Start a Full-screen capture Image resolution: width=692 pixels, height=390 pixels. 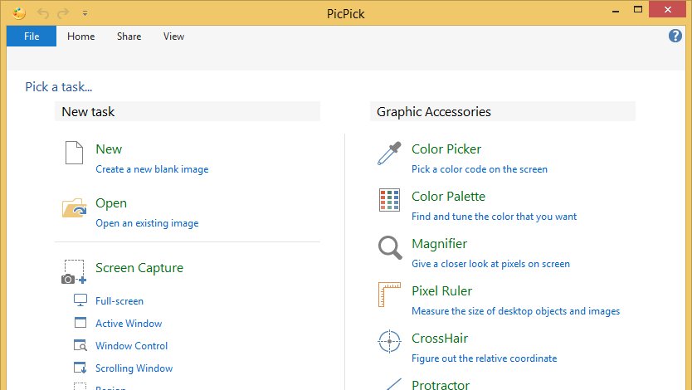(x=119, y=301)
